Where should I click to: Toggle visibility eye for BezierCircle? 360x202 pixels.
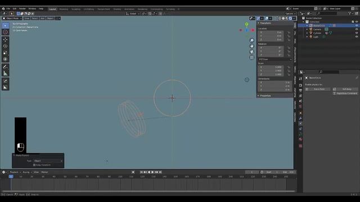coord(357,26)
